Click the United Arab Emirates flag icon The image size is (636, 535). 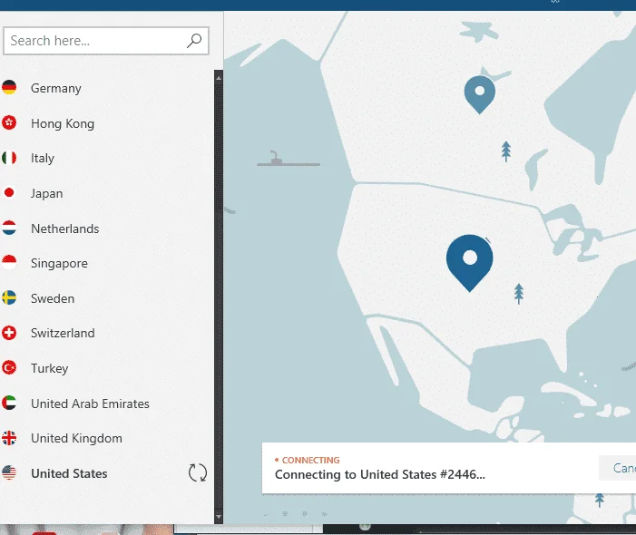(x=9, y=404)
